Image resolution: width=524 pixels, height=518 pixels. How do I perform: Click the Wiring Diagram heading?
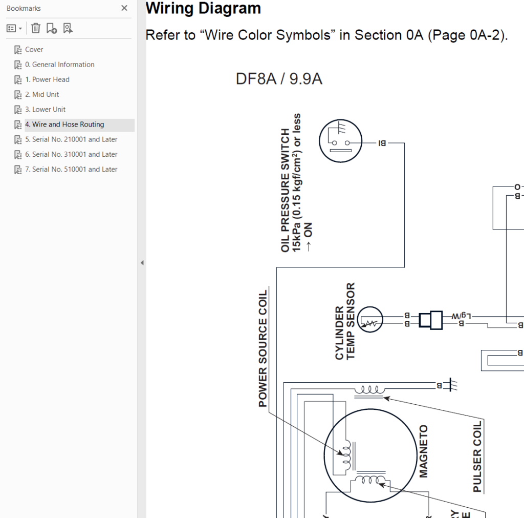coord(203,8)
